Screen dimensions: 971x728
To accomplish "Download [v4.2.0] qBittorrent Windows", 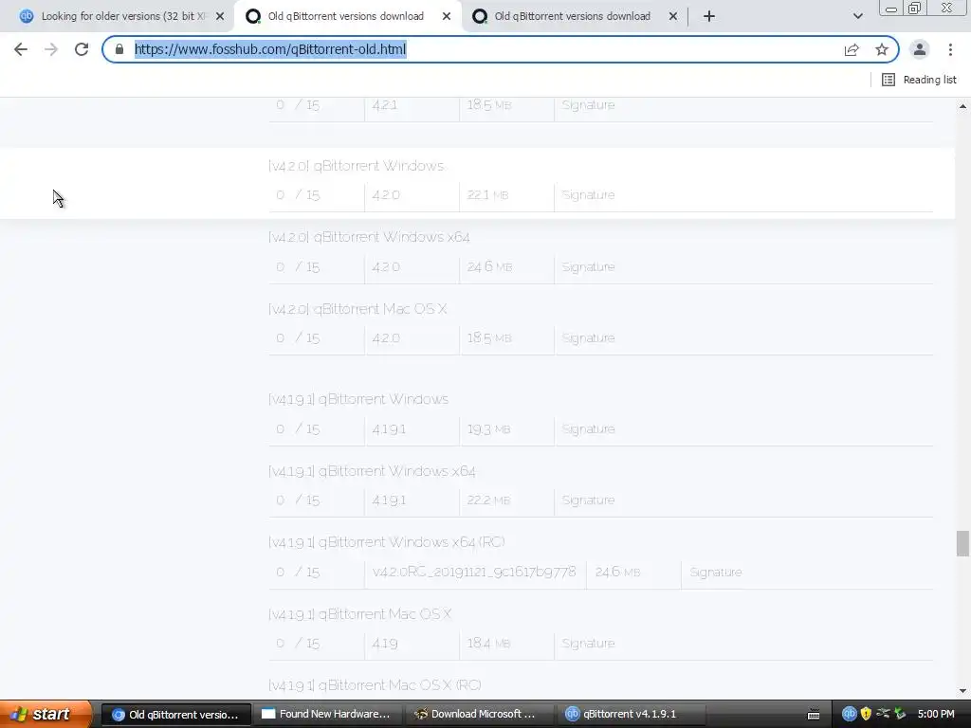I will tap(357, 166).
